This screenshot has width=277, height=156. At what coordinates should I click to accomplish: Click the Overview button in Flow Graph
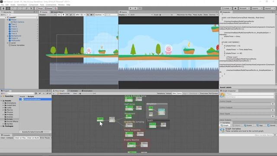(204, 94)
